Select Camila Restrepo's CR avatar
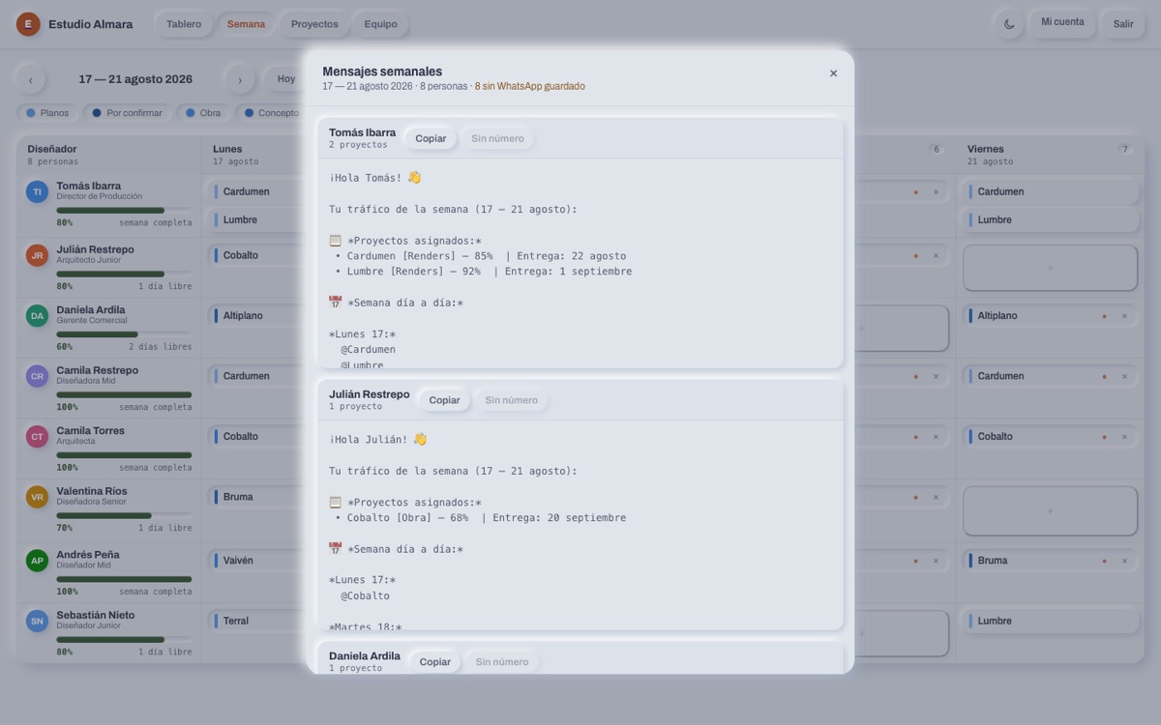Image resolution: width=1161 pixels, height=725 pixels. [37, 376]
